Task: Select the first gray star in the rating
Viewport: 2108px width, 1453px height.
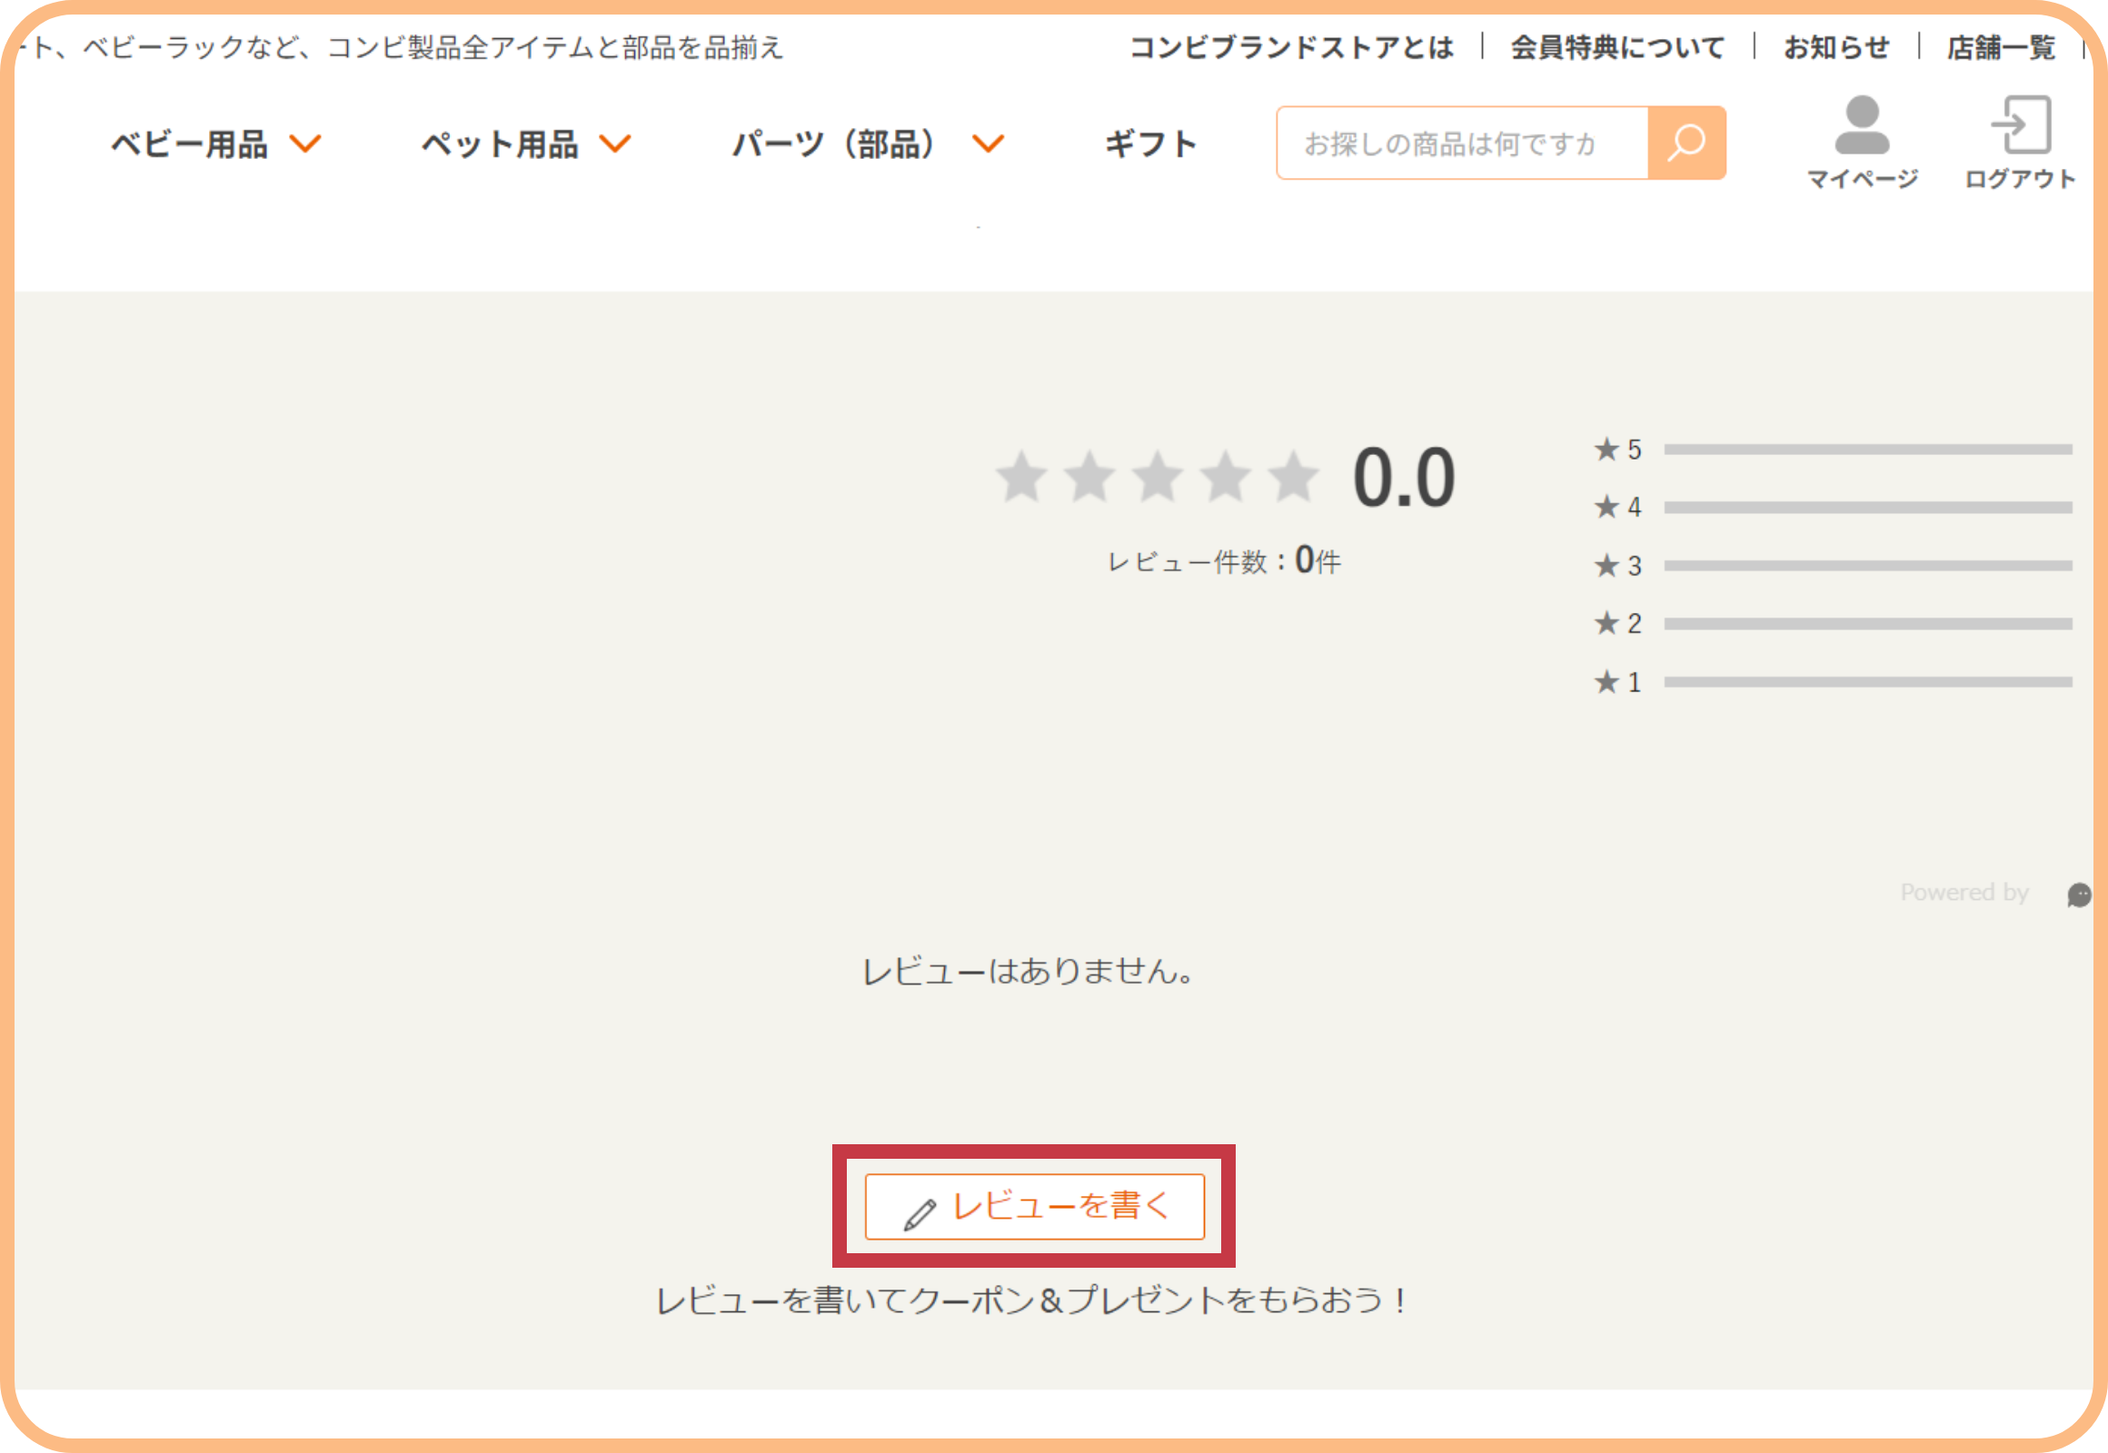Action: [1024, 475]
